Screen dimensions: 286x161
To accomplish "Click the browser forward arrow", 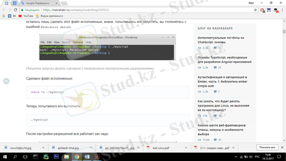I will 10,10.
